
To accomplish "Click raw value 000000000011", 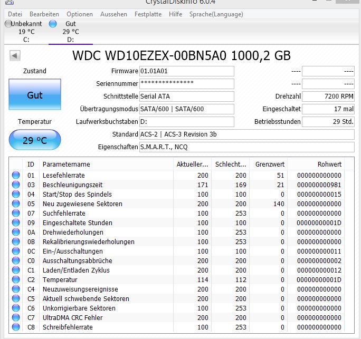I will (319, 251).
